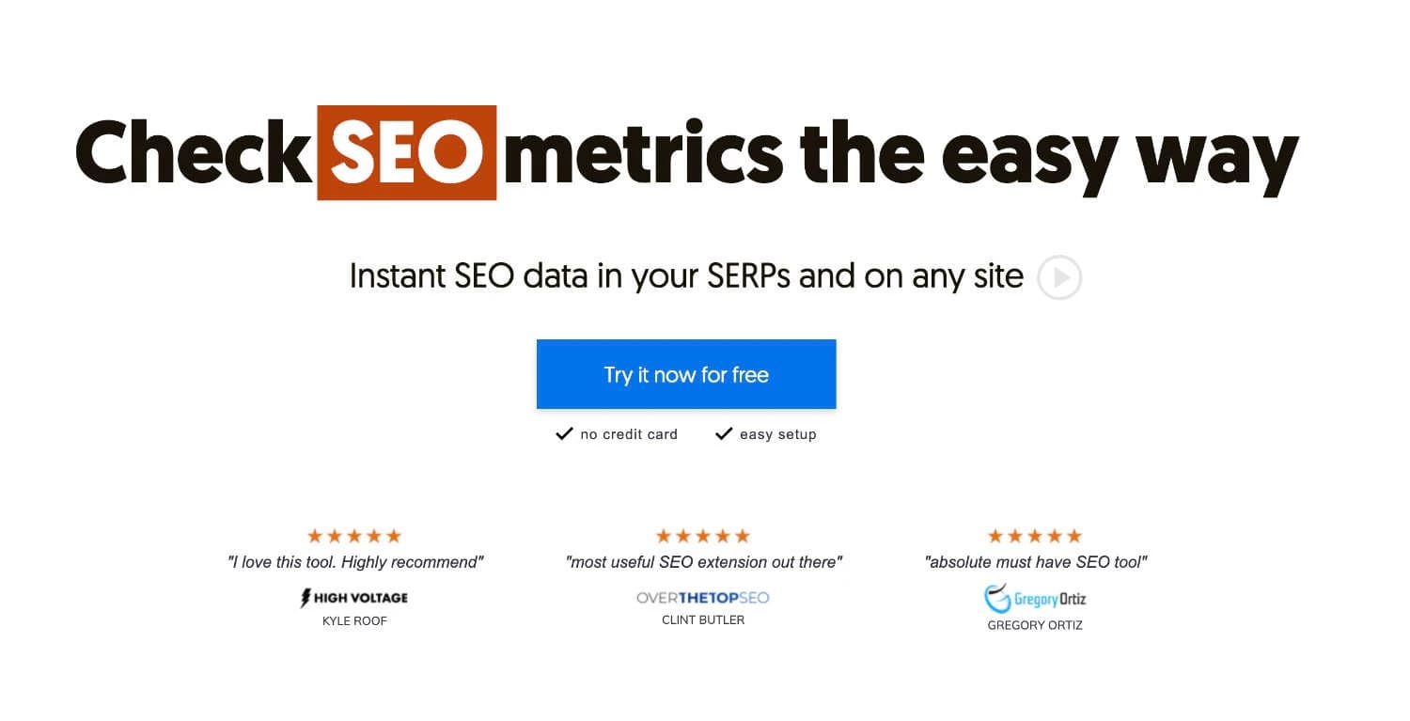Click the checkmark beside easy setup
The height and width of the screenshot is (721, 1410).
point(724,433)
